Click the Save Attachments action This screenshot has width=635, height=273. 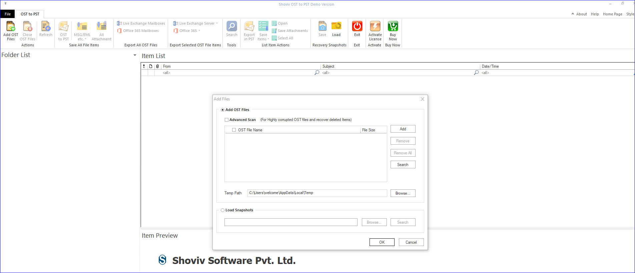point(289,31)
